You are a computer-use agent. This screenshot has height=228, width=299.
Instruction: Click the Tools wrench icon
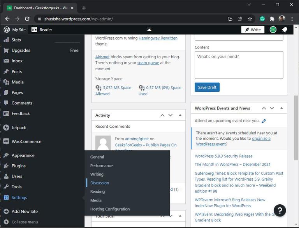tap(6, 187)
